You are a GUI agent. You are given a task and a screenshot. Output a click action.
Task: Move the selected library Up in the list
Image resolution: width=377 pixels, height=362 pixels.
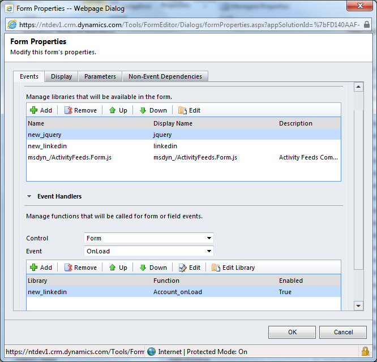(x=118, y=110)
